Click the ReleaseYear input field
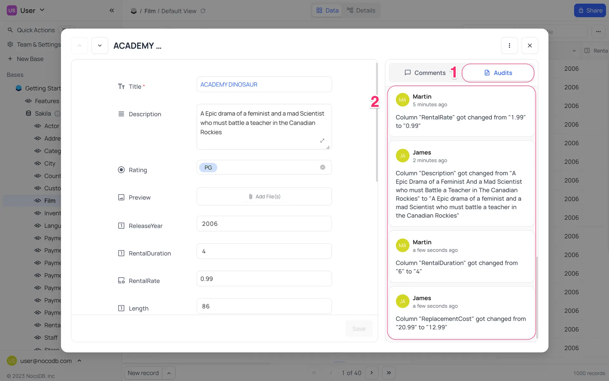 pos(264,224)
